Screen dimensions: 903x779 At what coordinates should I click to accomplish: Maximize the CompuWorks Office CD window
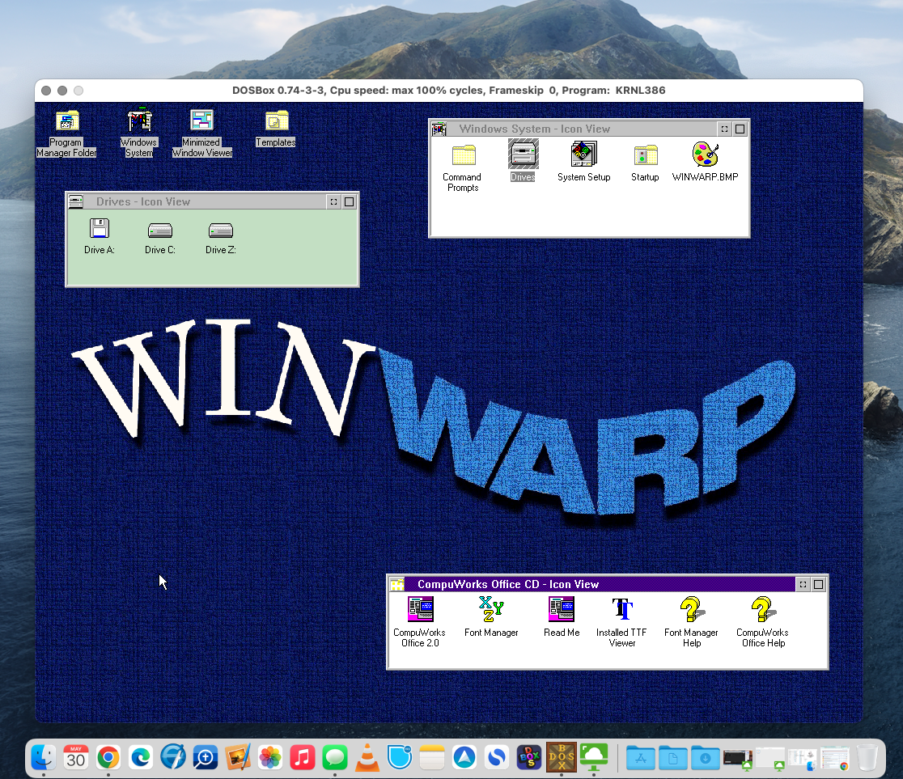[818, 584]
